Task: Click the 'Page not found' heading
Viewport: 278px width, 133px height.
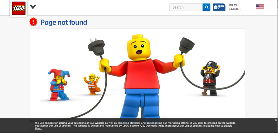Action: [64, 22]
